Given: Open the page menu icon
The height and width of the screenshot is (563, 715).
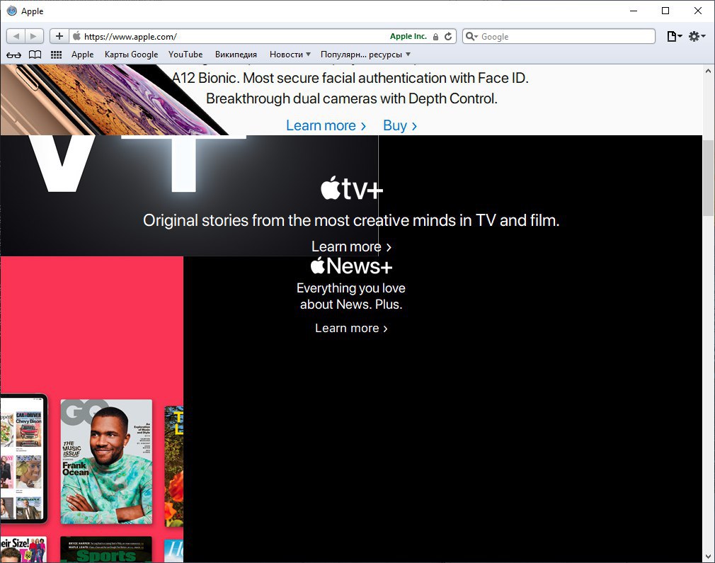Looking at the screenshot, I should click(x=674, y=37).
